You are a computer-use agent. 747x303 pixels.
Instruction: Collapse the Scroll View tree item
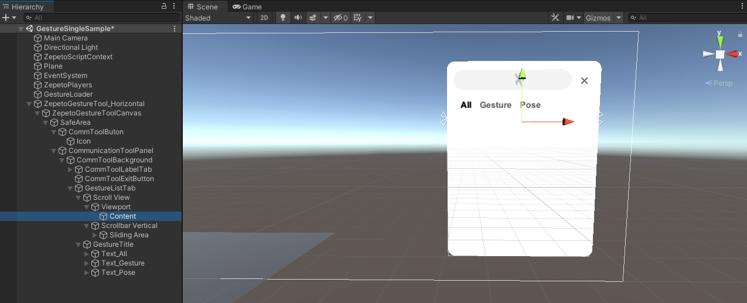point(79,198)
